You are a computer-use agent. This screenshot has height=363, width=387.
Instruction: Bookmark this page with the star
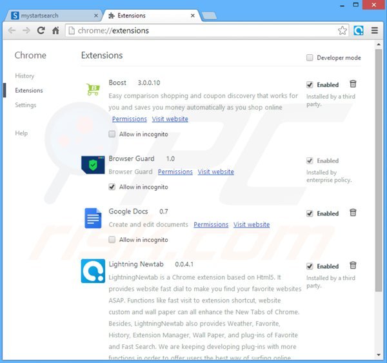click(342, 30)
